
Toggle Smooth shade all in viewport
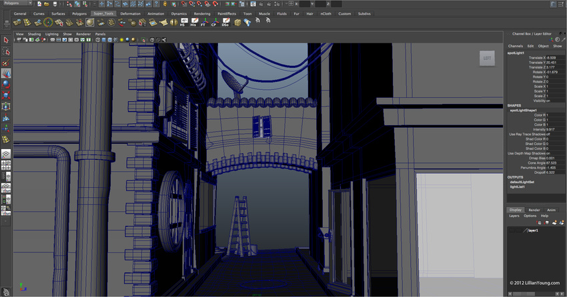(104, 40)
